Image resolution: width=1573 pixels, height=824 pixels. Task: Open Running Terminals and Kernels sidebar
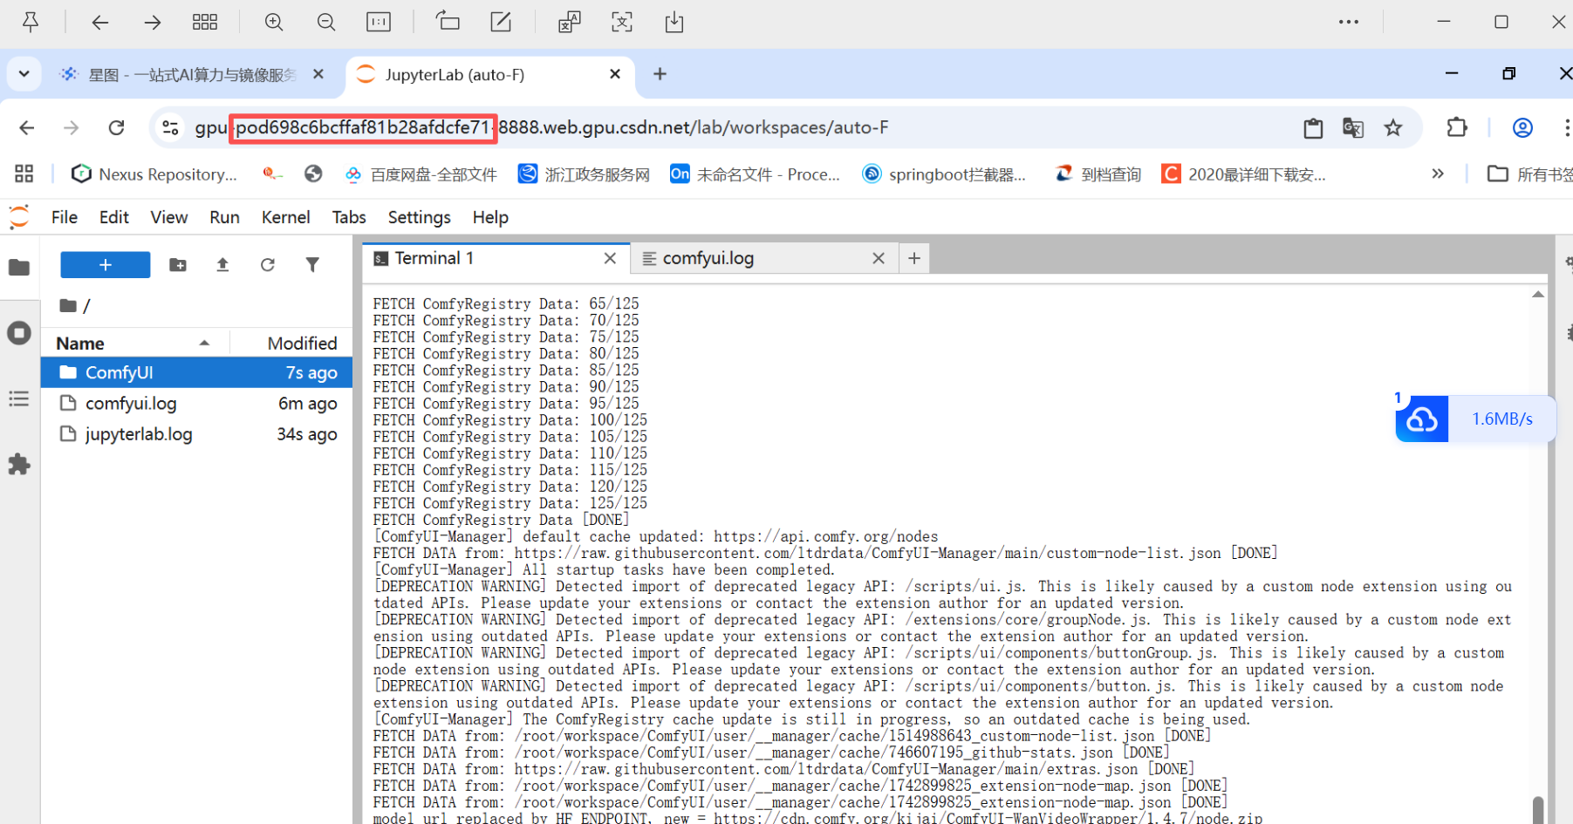19,333
